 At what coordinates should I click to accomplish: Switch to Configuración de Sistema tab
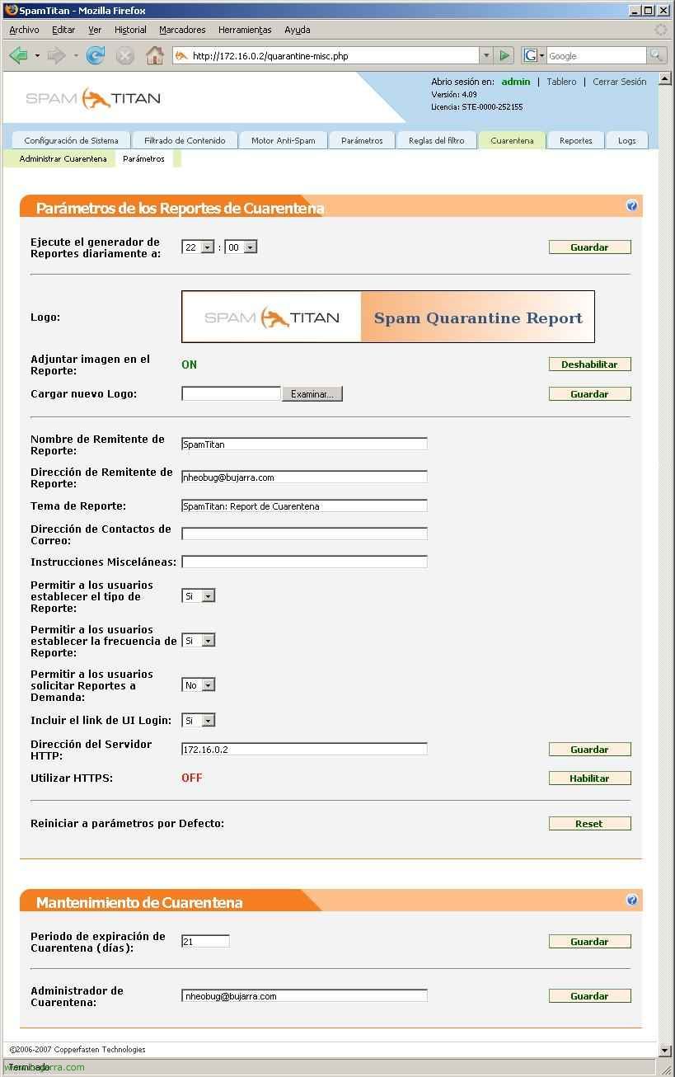(71, 140)
